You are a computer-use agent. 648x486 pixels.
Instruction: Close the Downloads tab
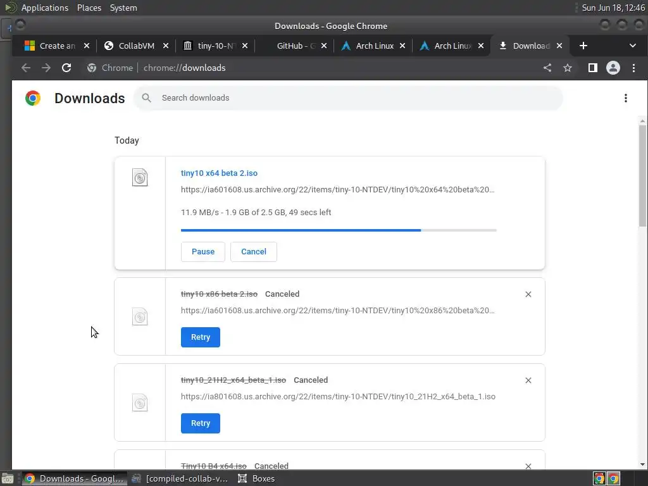pos(559,46)
